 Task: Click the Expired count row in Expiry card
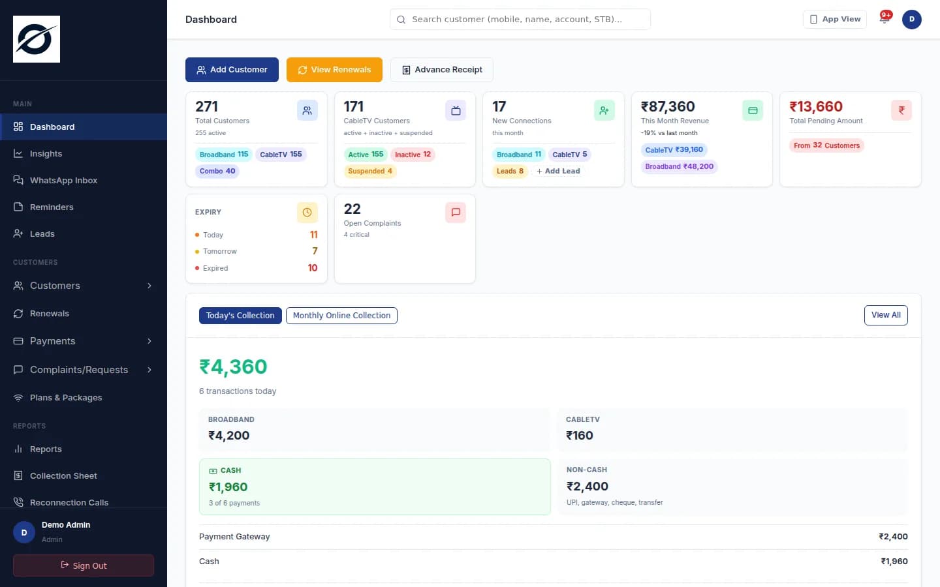[256, 268]
